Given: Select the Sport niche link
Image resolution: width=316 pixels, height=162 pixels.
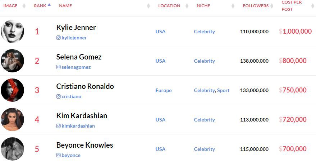Looking at the screenshot, I should (x=223, y=90).
